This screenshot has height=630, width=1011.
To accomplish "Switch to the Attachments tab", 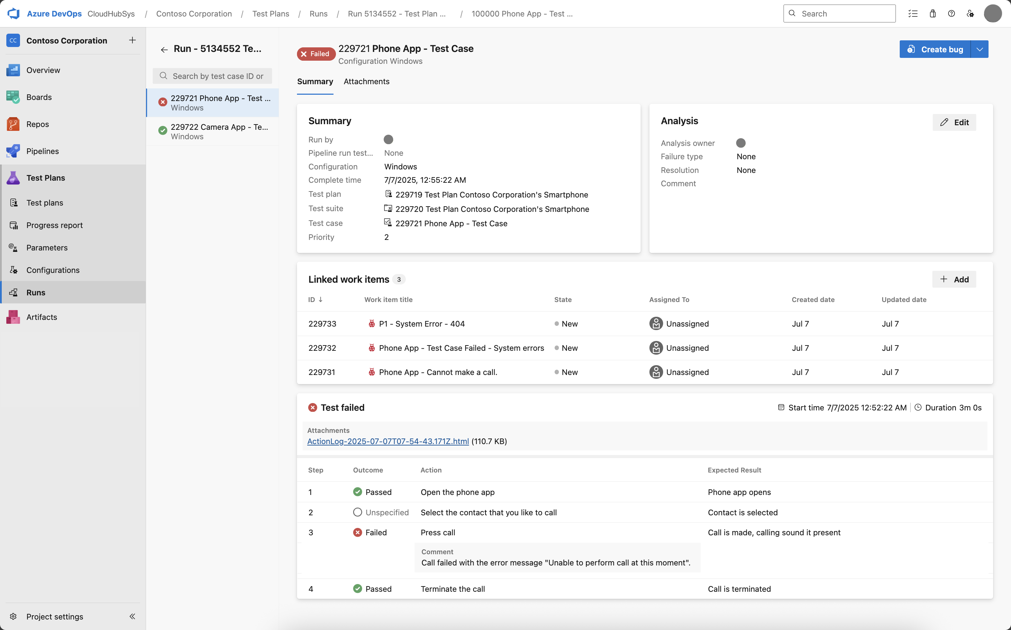I will click(x=366, y=82).
